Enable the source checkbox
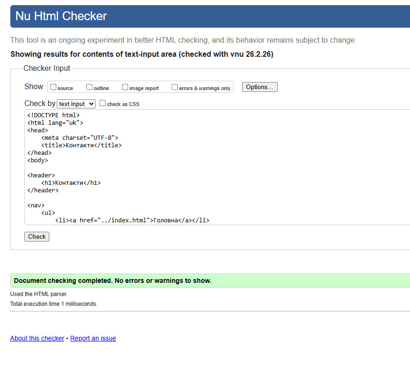The width and height of the screenshot is (410, 372). tap(53, 87)
